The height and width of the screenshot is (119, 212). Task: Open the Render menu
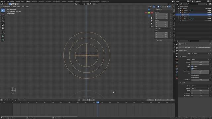click(12, 1)
